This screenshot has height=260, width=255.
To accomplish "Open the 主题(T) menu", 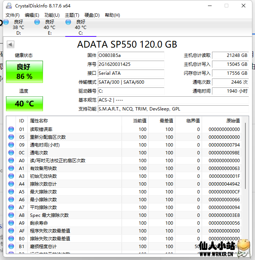I will pos(72,15).
